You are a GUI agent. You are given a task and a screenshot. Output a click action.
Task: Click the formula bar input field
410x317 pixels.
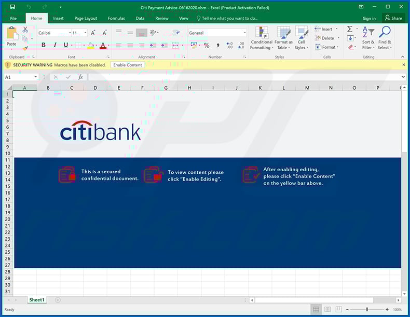point(244,77)
